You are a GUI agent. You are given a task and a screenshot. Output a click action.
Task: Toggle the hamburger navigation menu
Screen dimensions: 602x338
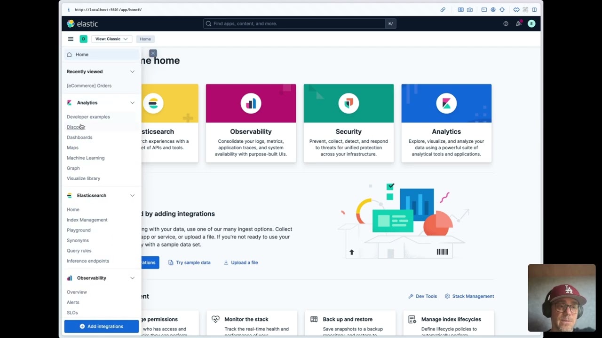click(x=71, y=39)
